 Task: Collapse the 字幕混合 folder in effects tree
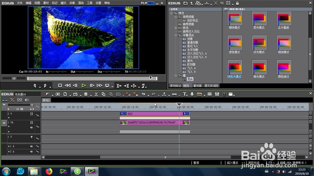coord(176,35)
